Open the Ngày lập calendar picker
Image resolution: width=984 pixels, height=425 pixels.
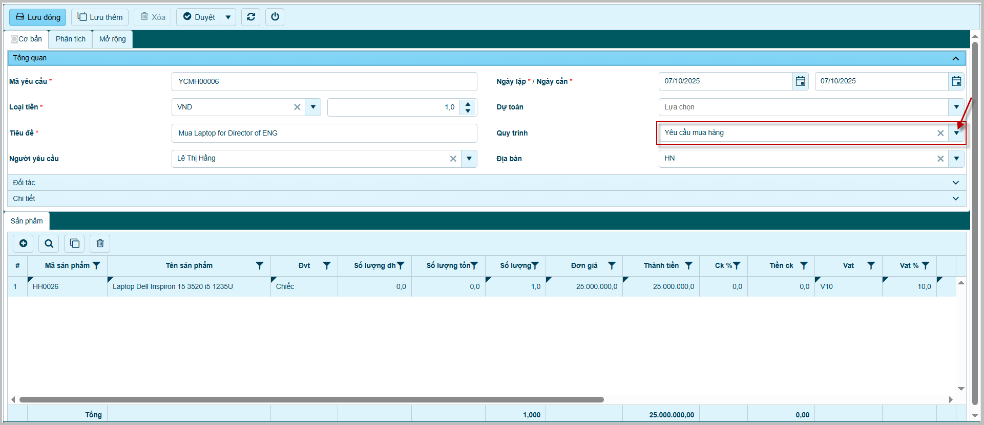tap(800, 81)
